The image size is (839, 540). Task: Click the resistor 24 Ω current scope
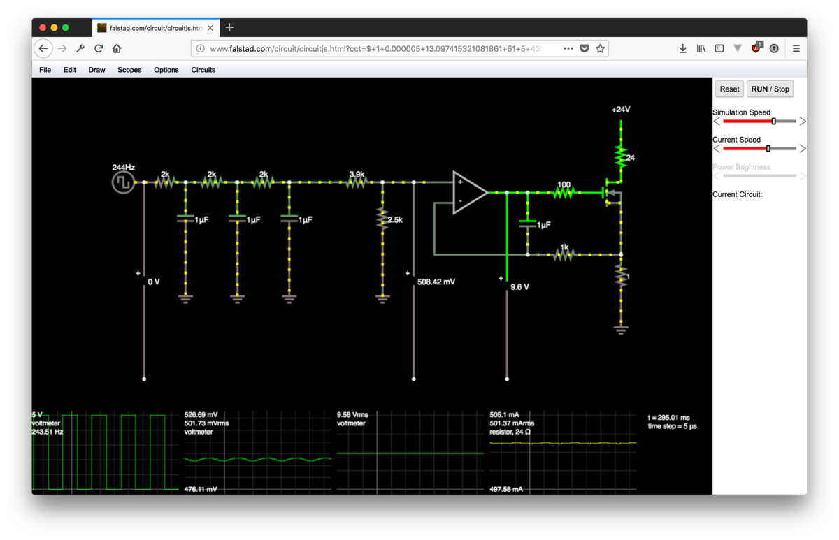pyautogui.click(x=564, y=452)
